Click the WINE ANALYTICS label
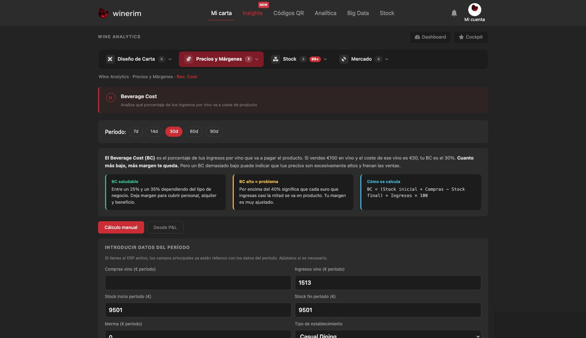This screenshot has height=338, width=586. pos(119,37)
